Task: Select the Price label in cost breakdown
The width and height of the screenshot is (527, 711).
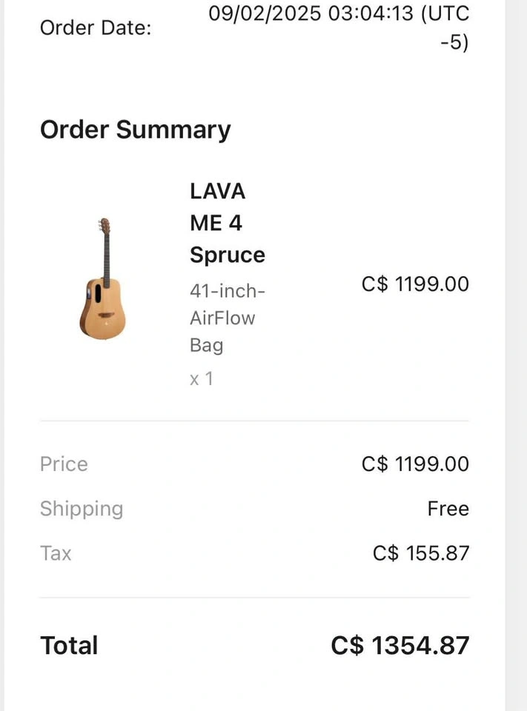Action: (64, 464)
